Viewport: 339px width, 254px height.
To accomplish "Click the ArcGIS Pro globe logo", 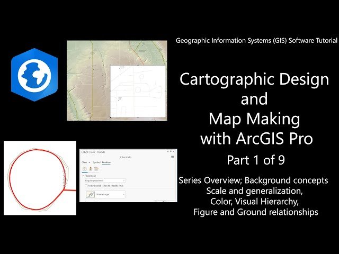I will point(34,75).
